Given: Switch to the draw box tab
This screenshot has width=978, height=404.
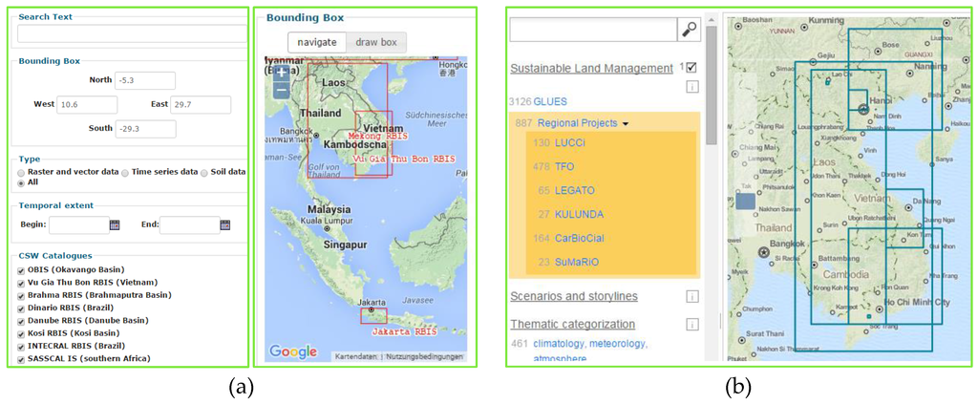Looking at the screenshot, I should click(375, 42).
